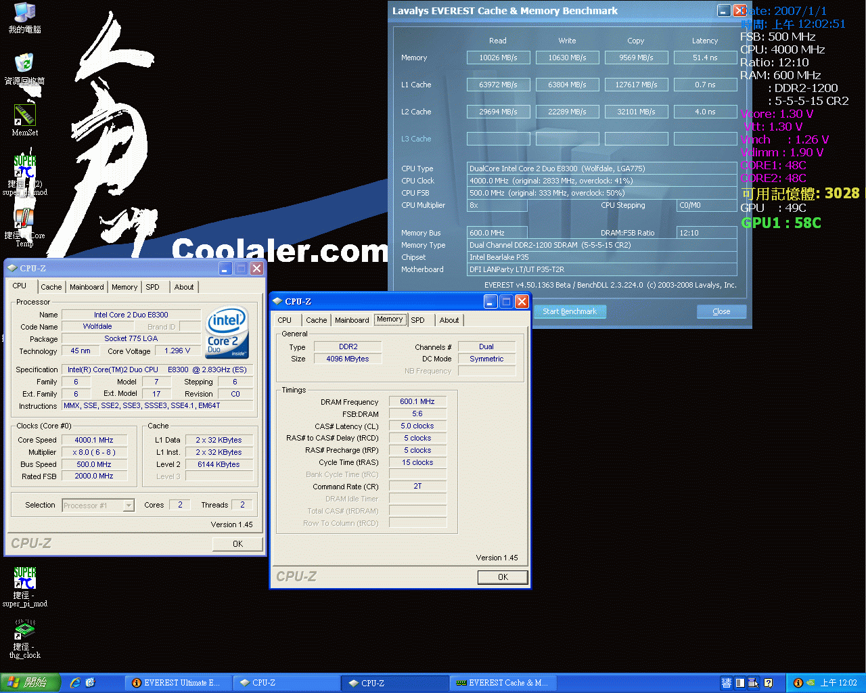Viewport: 866px width, 693px height.
Task: Click Memory Copy value 9569 MB/s
Action: (x=636, y=58)
